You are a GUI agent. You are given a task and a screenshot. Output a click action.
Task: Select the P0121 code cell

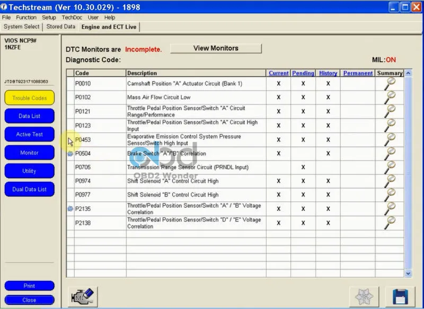[100, 111]
